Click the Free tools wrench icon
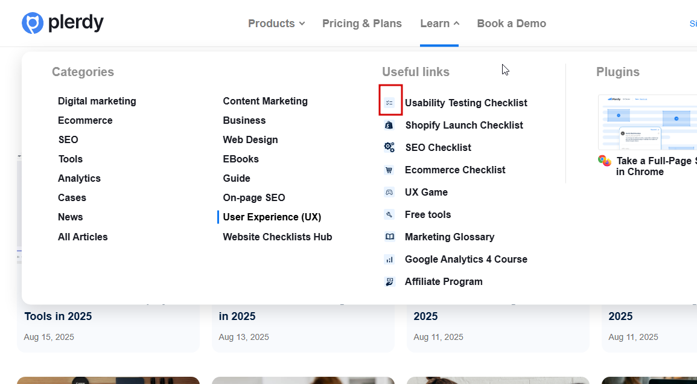The height and width of the screenshot is (384, 697). click(389, 214)
